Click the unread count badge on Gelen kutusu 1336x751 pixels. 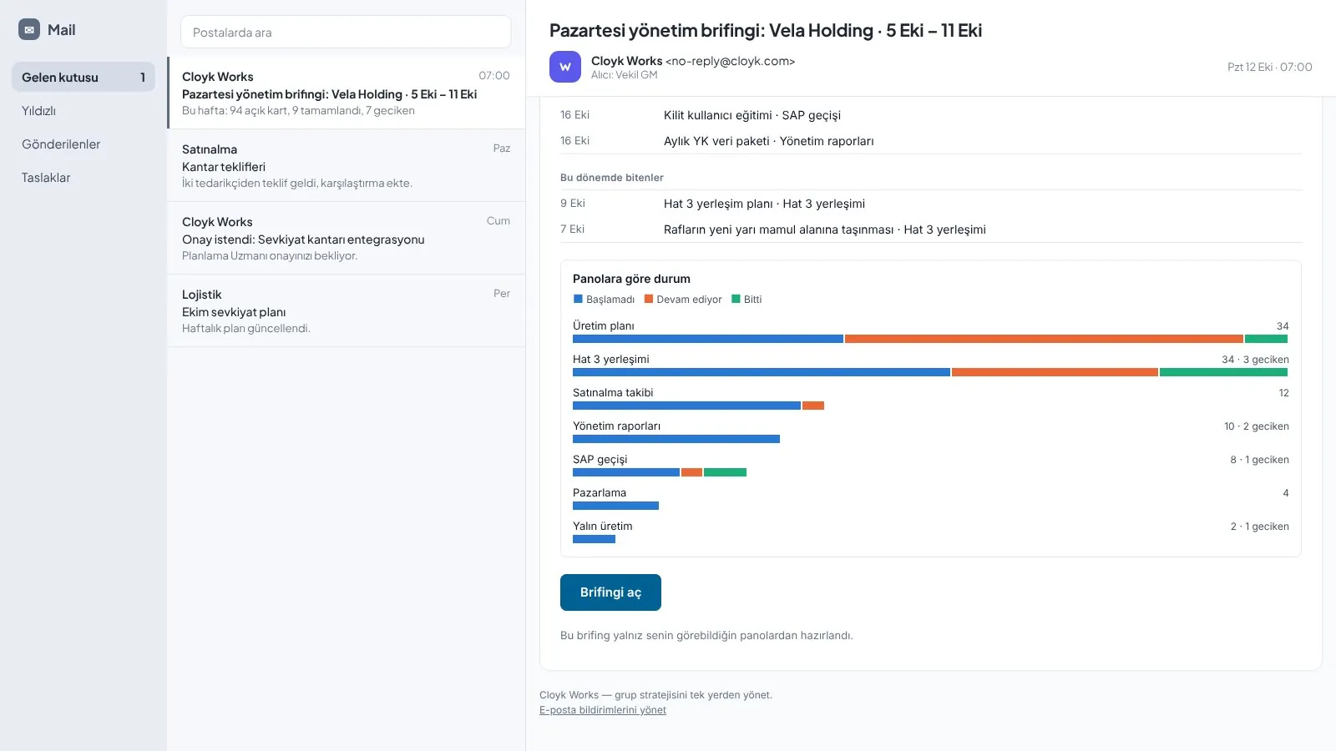[143, 77]
